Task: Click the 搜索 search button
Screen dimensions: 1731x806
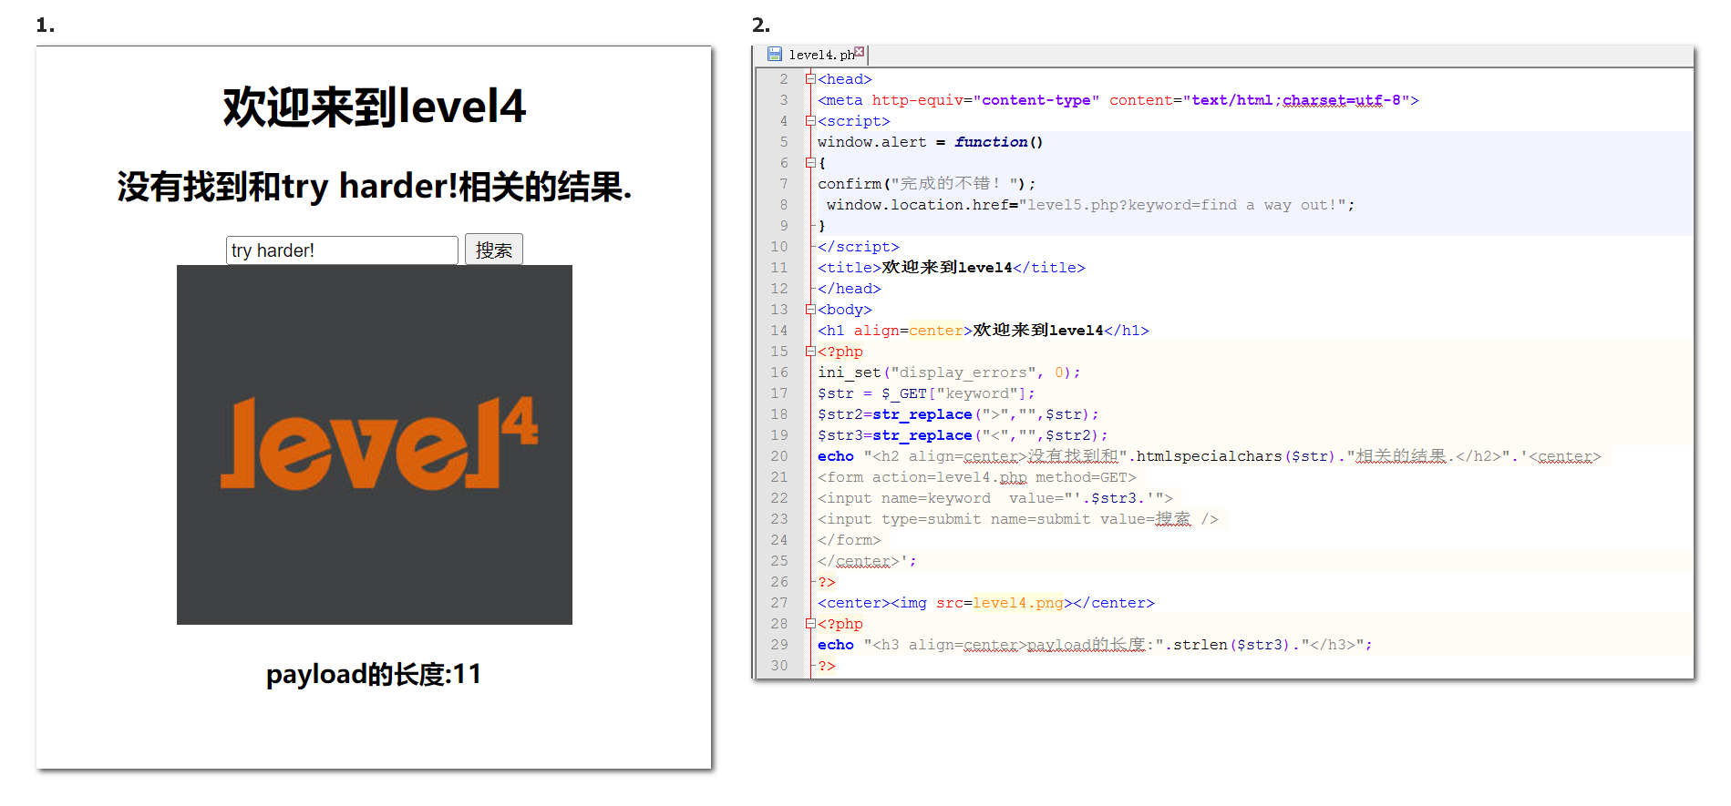Action: [493, 250]
